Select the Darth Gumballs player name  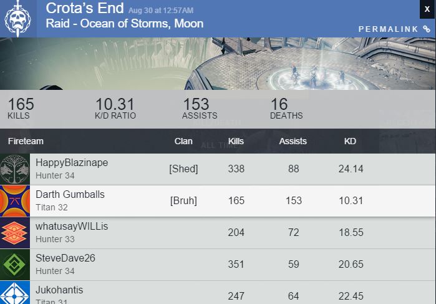point(70,195)
